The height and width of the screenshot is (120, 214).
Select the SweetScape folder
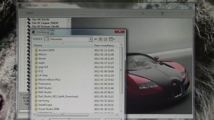45,105
